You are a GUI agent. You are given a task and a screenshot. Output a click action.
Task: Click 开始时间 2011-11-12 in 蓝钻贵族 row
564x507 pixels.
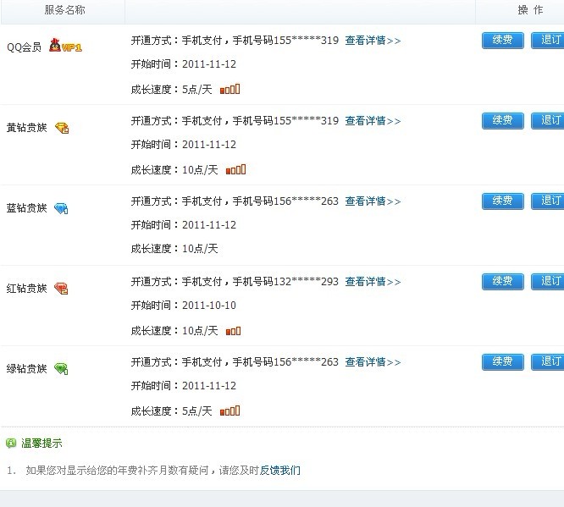[184, 225]
